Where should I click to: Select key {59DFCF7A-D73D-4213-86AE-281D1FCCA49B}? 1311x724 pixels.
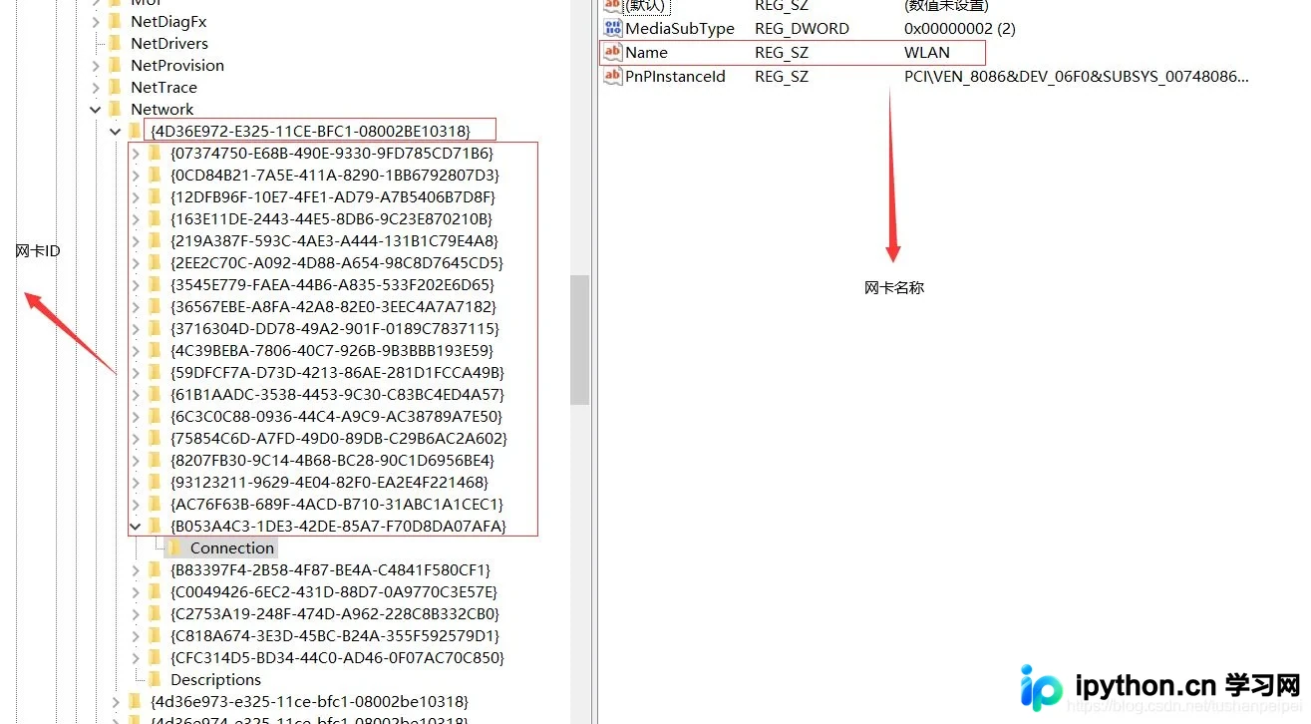click(x=337, y=372)
